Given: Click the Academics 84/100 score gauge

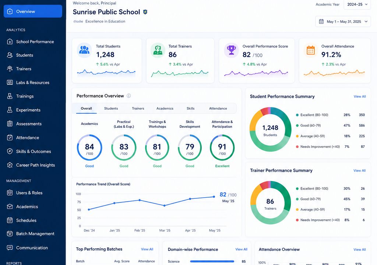Looking at the screenshot, I should click(x=89, y=148).
